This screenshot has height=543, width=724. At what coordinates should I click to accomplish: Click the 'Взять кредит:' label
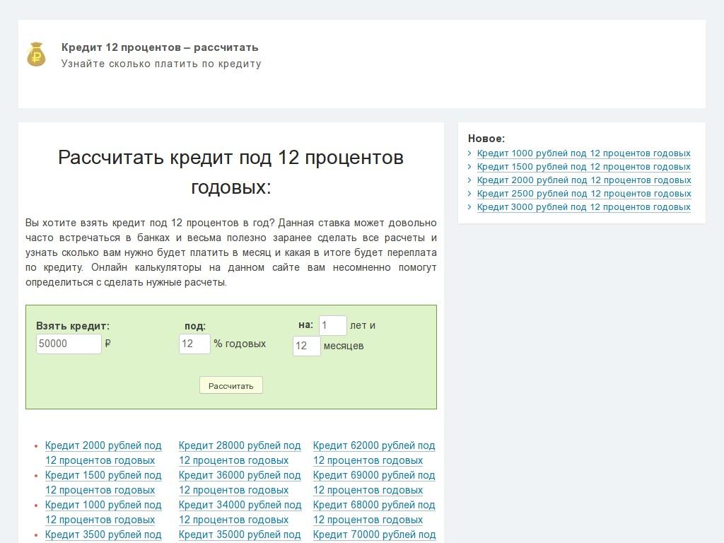click(x=73, y=326)
